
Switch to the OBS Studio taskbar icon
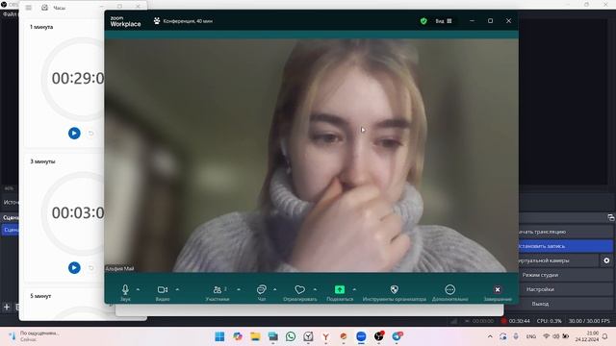point(378,336)
